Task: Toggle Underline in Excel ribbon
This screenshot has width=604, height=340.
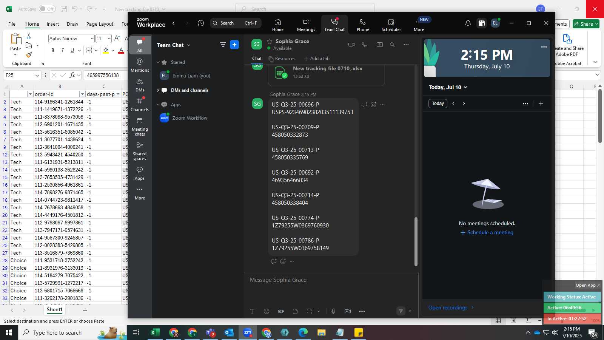Action: pos(72,51)
